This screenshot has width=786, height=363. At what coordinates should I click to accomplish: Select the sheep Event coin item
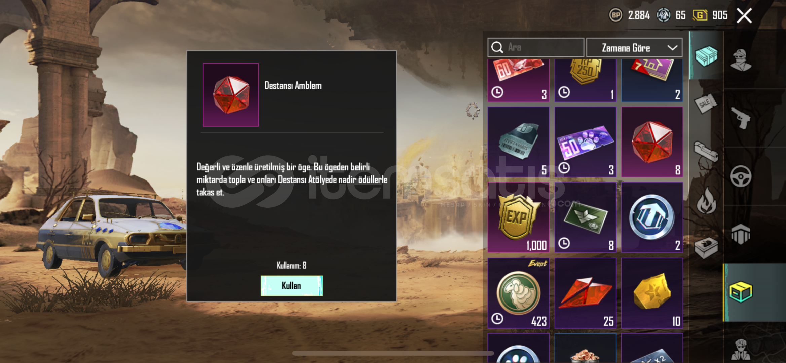[x=518, y=293]
